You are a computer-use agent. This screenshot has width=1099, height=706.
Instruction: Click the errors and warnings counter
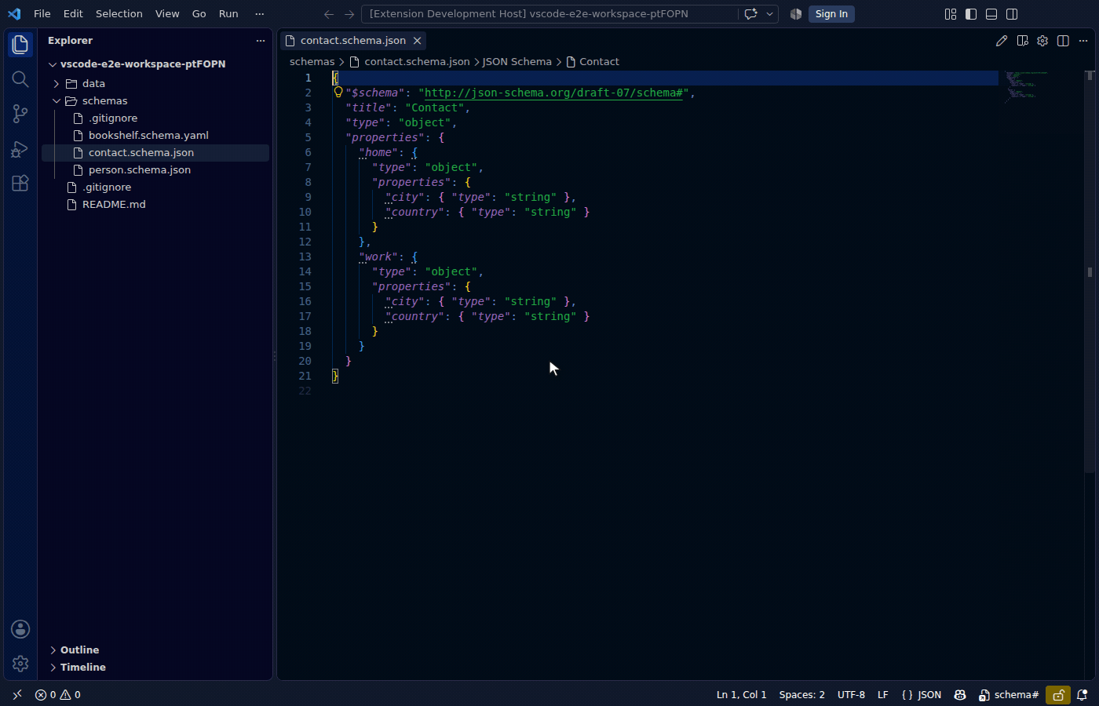58,695
